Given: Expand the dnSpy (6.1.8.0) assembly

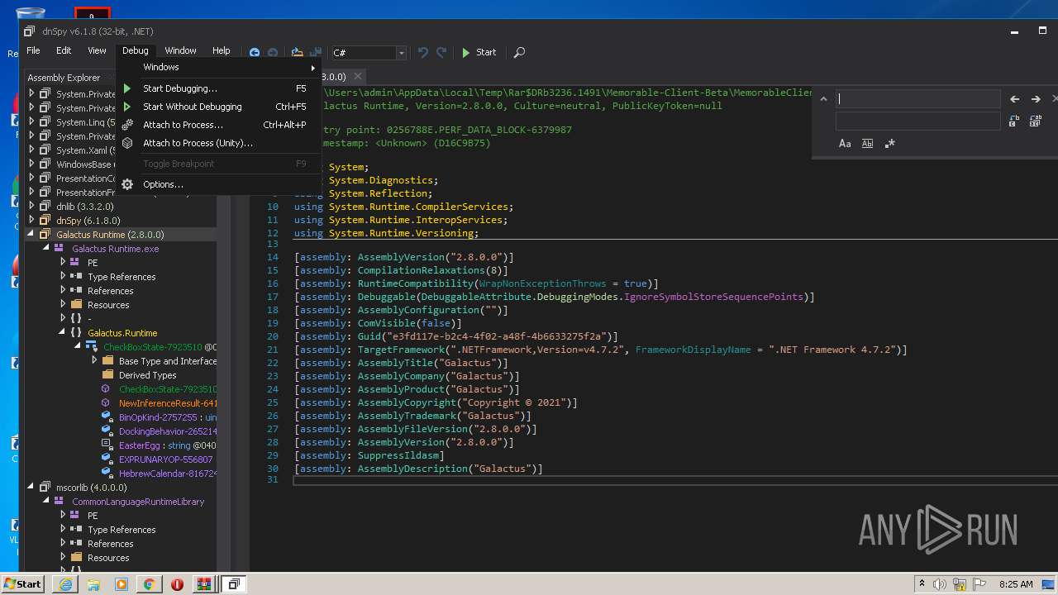Looking at the screenshot, I should pos(31,220).
